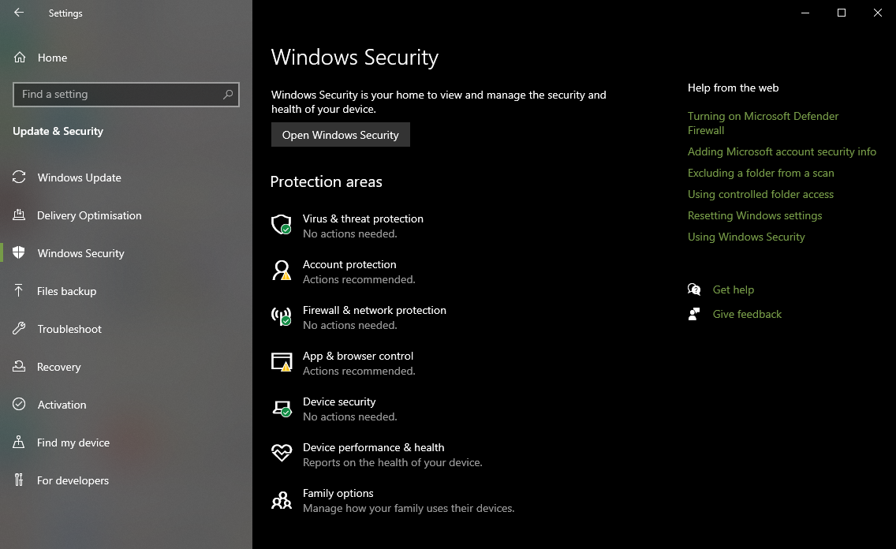Click the back arrow in Settings header

click(x=19, y=13)
